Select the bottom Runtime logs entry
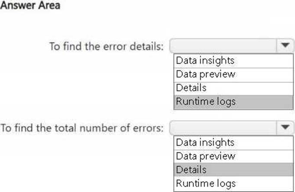Screen dimensions: 295x192 (233, 183)
